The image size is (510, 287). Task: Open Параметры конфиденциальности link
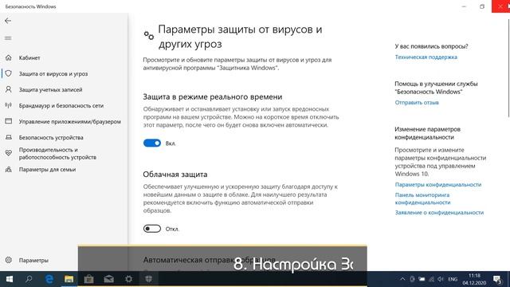(438, 184)
